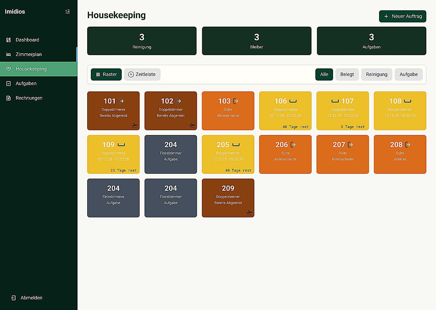Enable the Reinigung filter button
This screenshot has width=436, height=310.
pos(377,74)
